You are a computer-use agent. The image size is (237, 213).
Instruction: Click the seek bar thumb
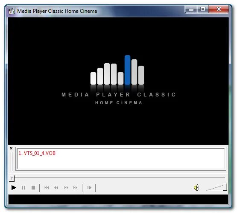12,178
